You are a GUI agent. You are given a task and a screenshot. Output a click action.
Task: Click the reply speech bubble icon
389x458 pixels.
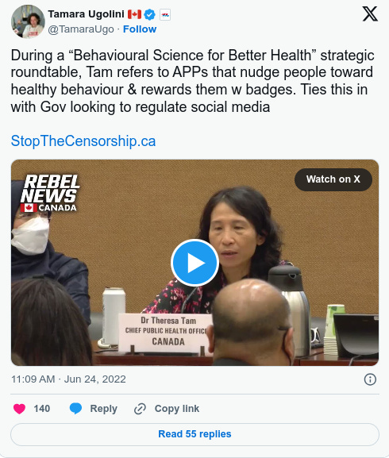[x=75, y=408]
